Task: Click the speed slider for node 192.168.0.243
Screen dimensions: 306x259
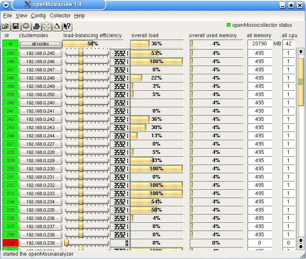Action: coord(86,127)
